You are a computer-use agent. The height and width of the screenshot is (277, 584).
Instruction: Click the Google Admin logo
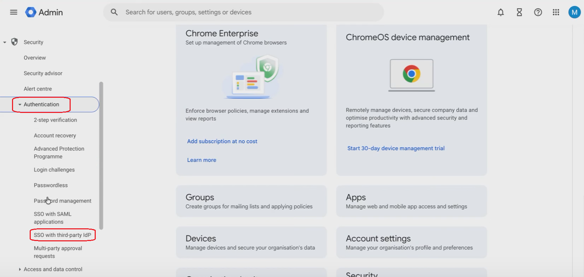[31, 12]
